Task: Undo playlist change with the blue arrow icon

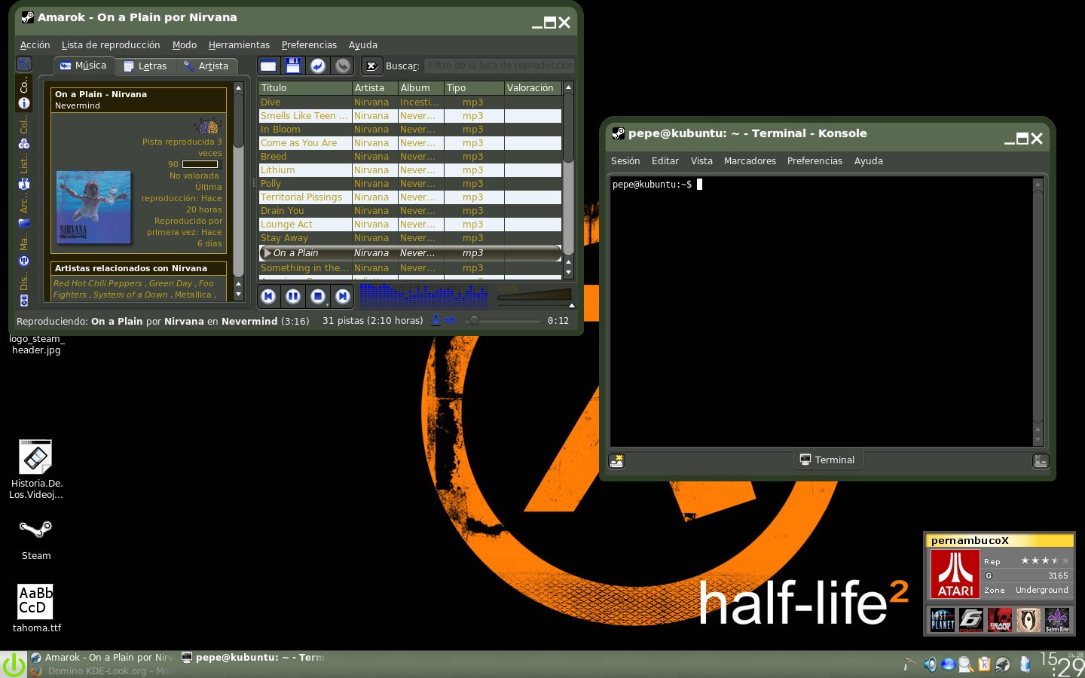Action: coord(318,66)
